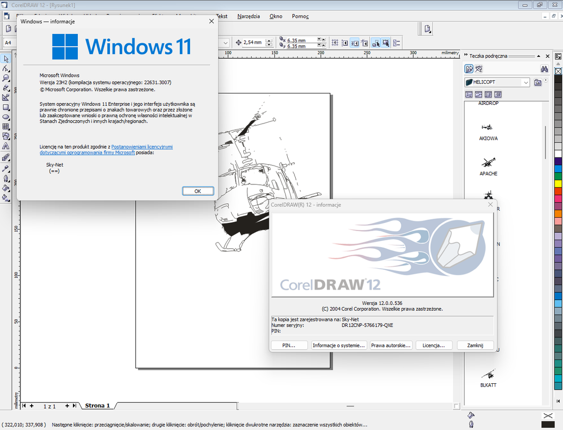Select the Ellipse tool
The height and width of the screenshot is (430, 563).
pyautogui.click(x=6, y=117)
